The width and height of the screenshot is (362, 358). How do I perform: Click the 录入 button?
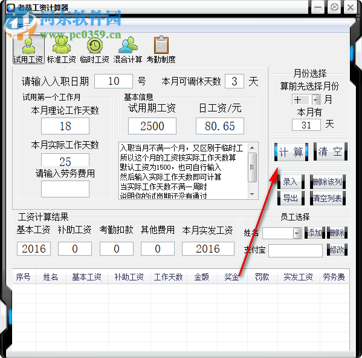click(x=291, y=182)
